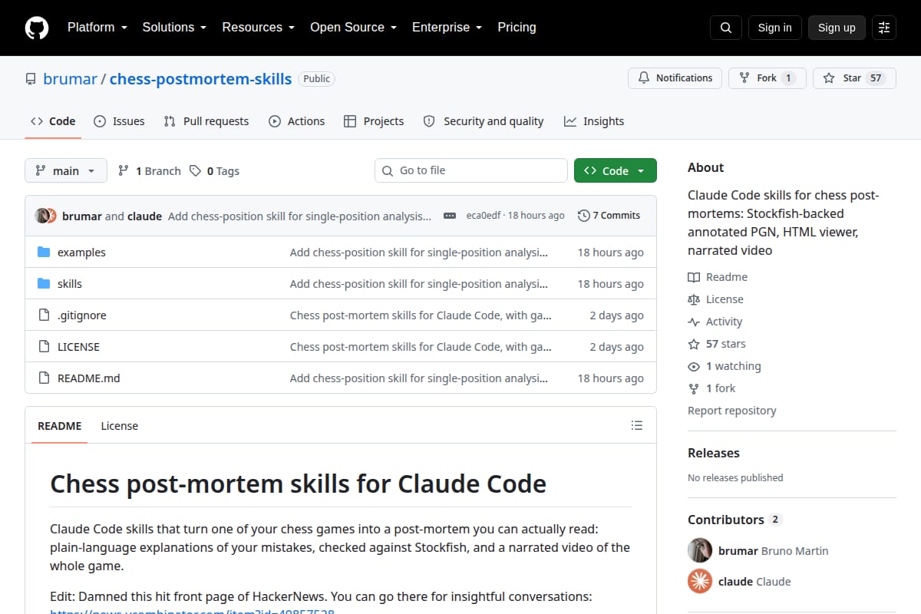Image resolution: width=921 pixels, height=614 pixels.
Task: Expand the Resources menu
Action: click(258, 28)
